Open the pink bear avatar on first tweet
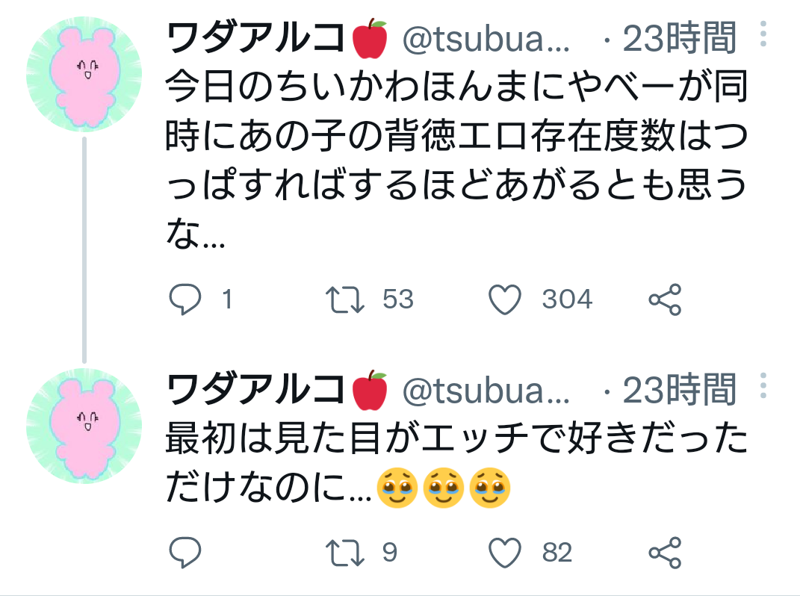Screen dimensions: 800x596 84,75
